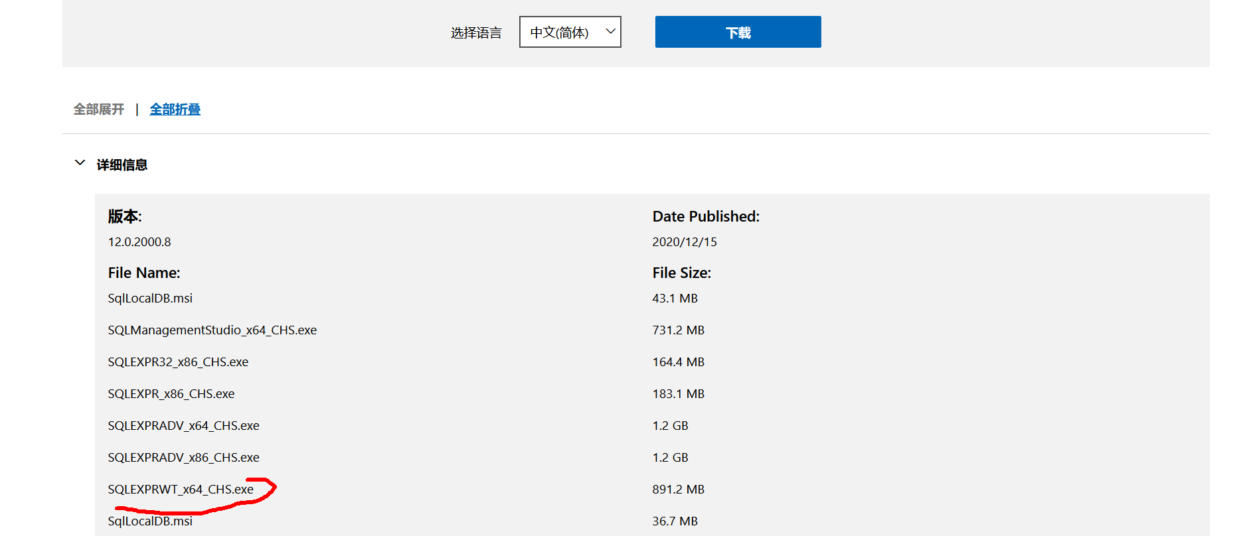Click the 全部折叠 collapse all link
1233x536 pixels.
[x=175, y=109]
